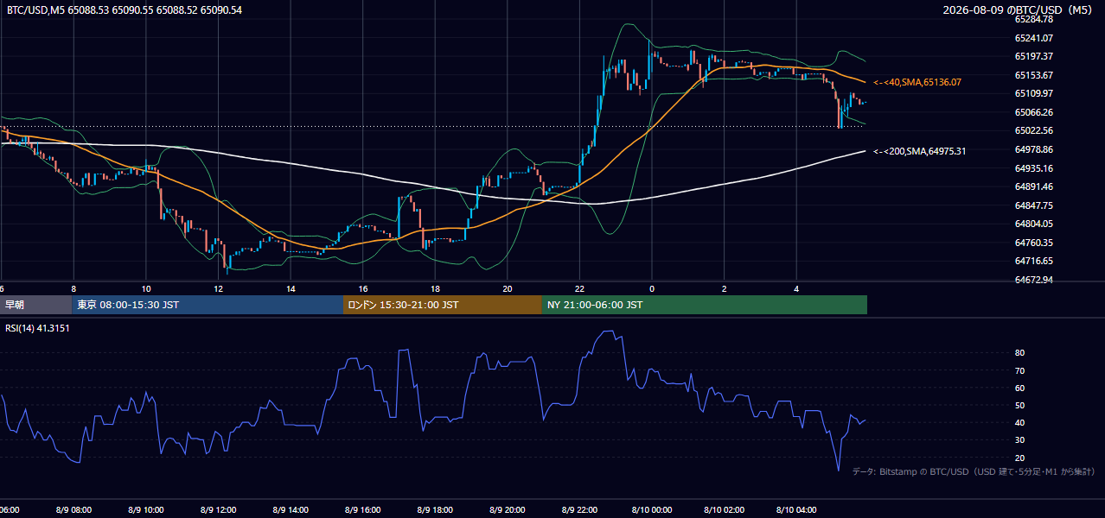Click RSI scale value 60
This screenshot has height=518, width=1105.
pos(1020,388)
